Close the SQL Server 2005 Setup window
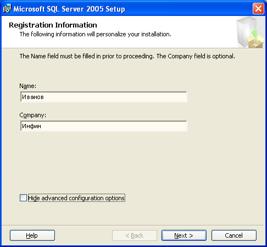This screenshot has width=267, height=247. click(258, 9)
